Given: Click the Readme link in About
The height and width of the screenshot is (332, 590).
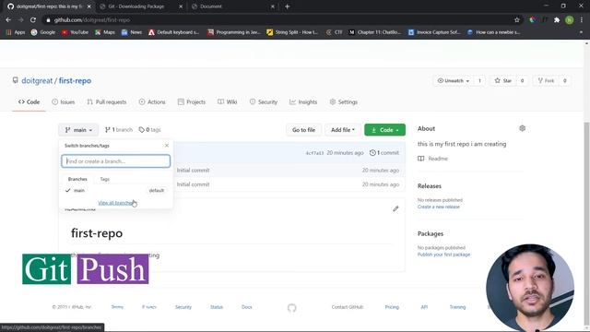Looking at the screenshot, I should 432,159.
